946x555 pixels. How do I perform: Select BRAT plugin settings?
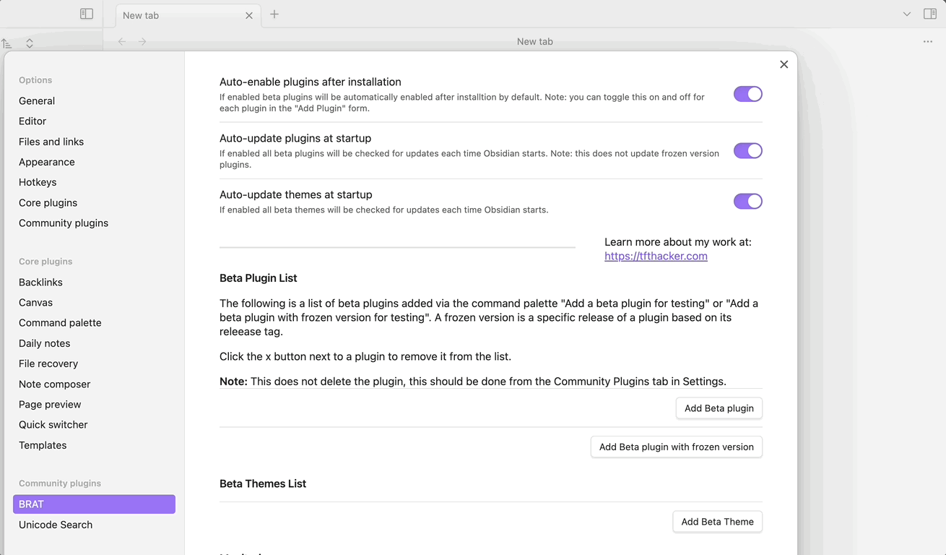(x=94, y=504)
